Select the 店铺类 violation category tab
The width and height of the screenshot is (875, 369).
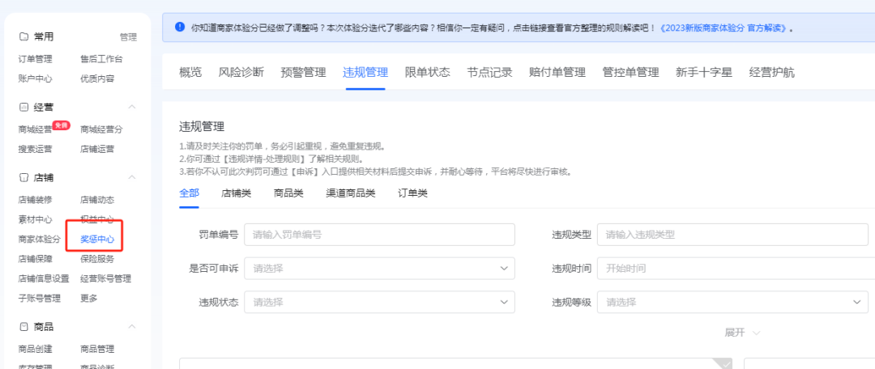click(236, 193)
